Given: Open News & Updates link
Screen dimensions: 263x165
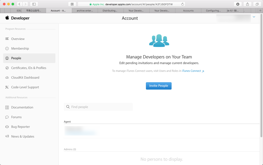Looking at the screenshot, I should [23, 137].
